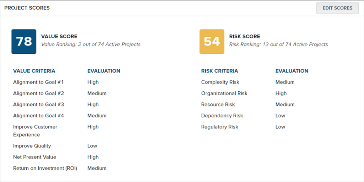Select the Risk Criteria column header
The width and height of the screenshot is (364, 182).
pos(220,71)
